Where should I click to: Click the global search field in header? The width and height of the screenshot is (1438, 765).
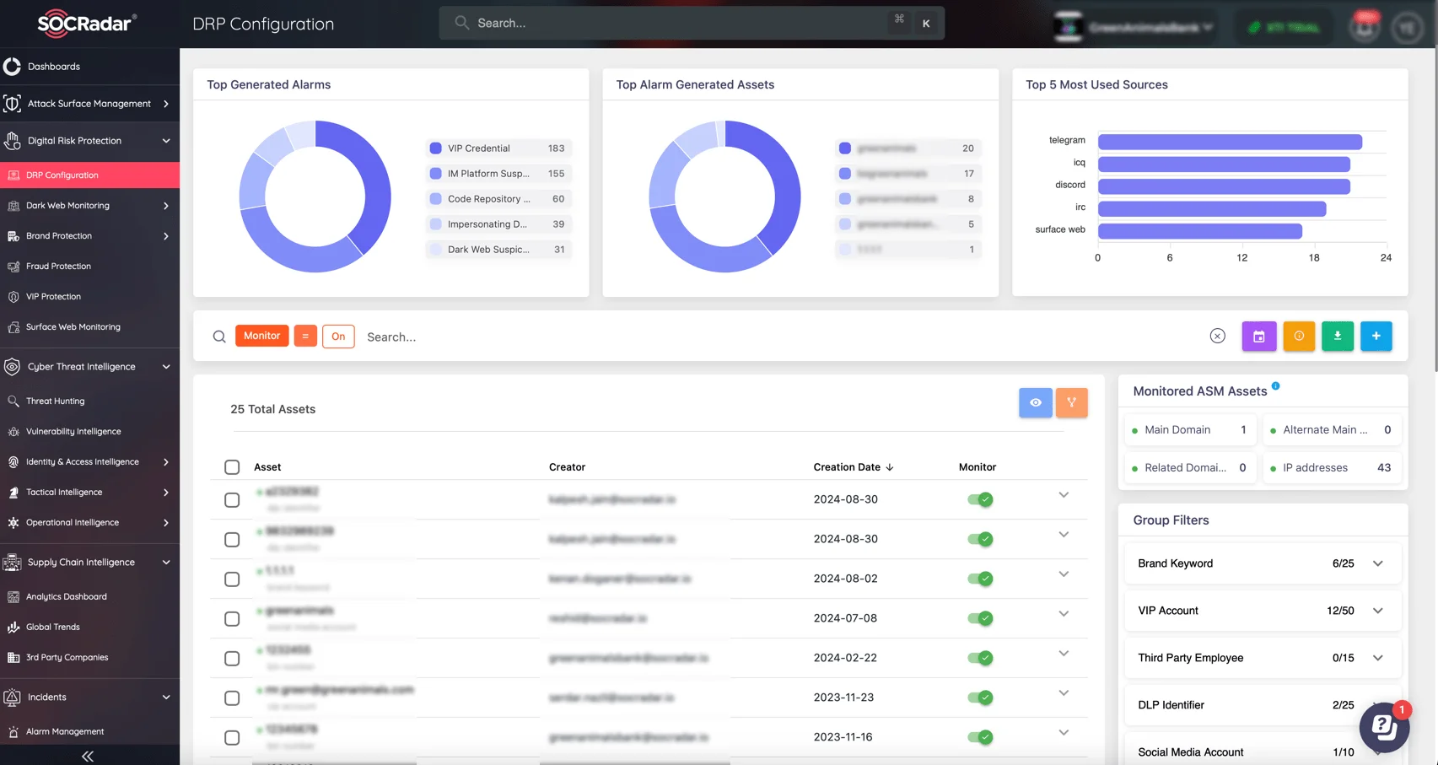pos(691,23)
